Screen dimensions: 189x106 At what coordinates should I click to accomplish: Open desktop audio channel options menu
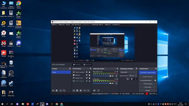[116, 76]
